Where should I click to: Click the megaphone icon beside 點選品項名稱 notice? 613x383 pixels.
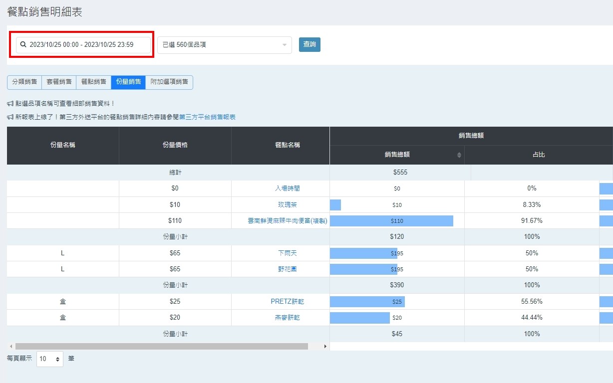point(10,104)
